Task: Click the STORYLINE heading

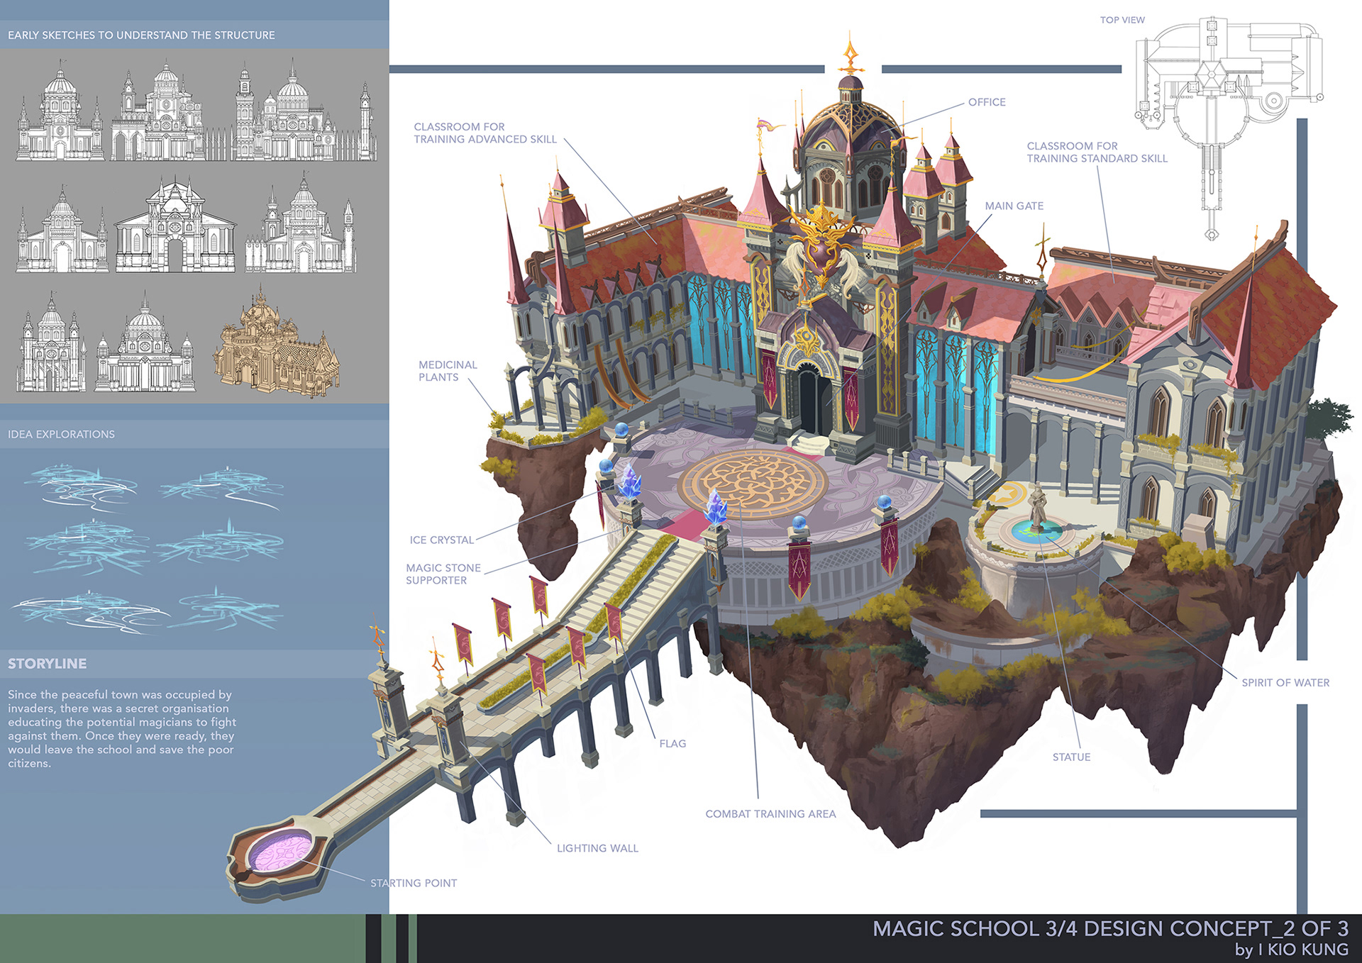Action: coord(48,664)
